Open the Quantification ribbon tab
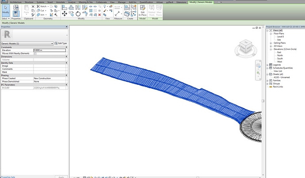 click(x=146, y=2)
